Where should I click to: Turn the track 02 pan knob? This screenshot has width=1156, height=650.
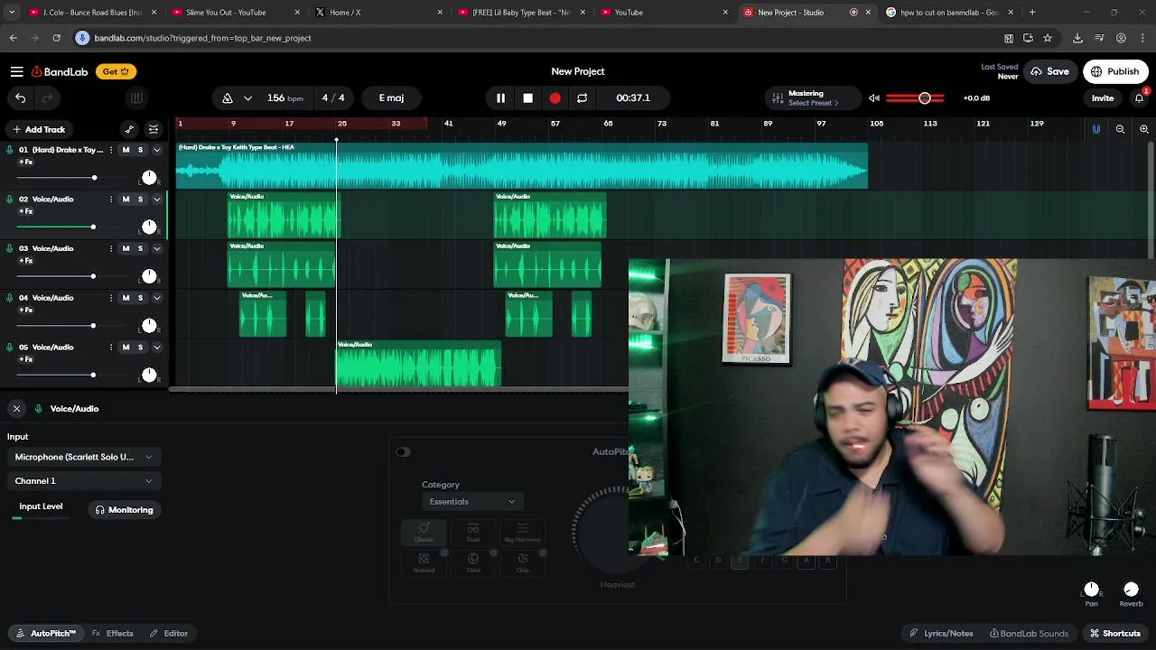[149, 227]
